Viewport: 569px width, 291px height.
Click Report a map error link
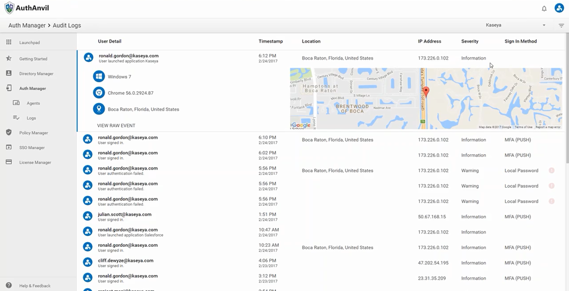pos(548,127)
